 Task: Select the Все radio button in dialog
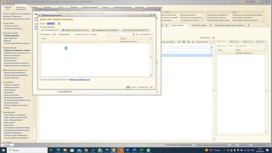click(x=52, y=34)
